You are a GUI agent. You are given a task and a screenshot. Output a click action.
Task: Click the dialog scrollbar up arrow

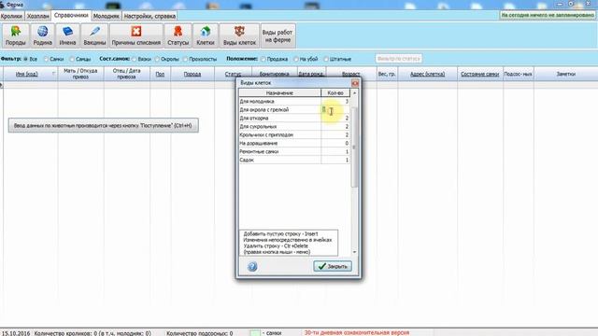click(355, 93)
